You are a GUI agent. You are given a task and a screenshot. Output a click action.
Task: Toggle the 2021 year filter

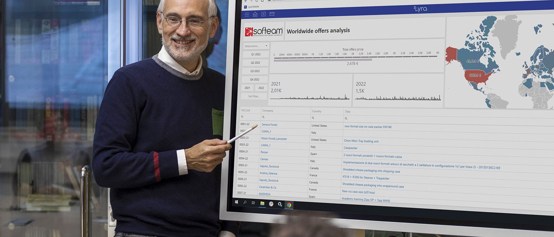coord(247,88)
